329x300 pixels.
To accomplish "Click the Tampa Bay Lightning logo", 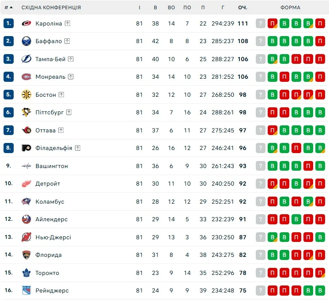I will click(x=26, y=59).
